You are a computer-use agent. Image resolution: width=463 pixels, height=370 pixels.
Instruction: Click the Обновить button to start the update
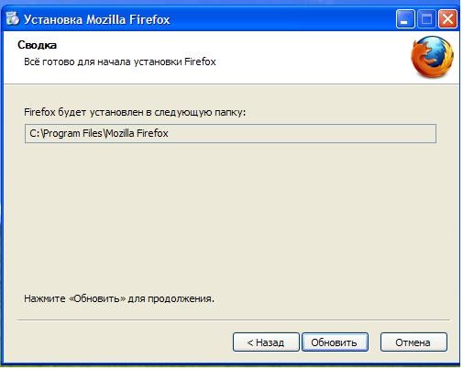pos(335,342)
